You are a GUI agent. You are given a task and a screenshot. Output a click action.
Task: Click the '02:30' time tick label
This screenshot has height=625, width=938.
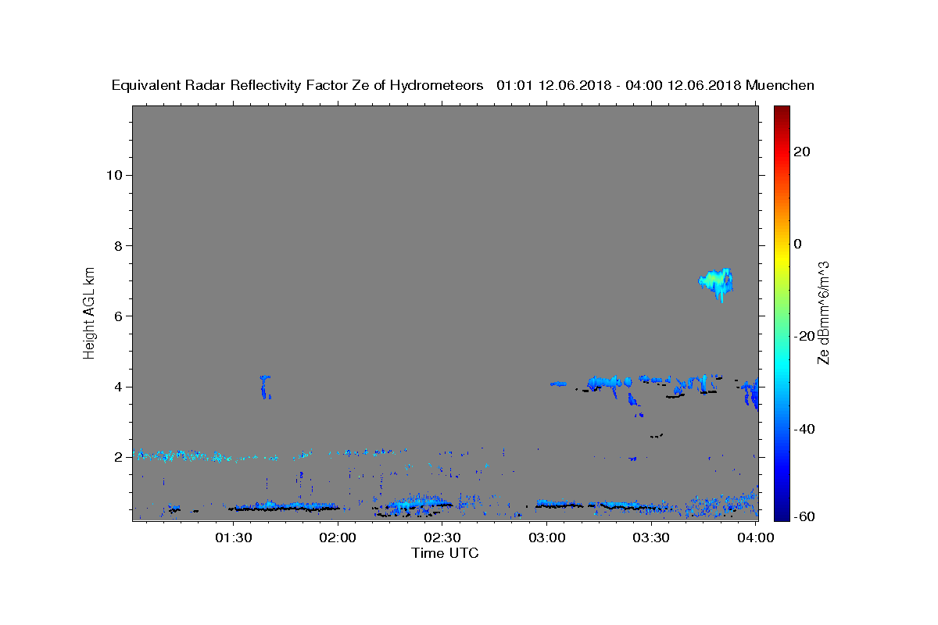coord(442,537)
